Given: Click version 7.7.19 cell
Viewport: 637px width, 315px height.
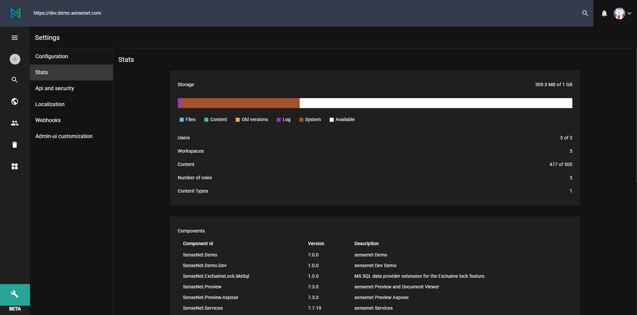Looking at the screenshot, I should coord(314,308).
